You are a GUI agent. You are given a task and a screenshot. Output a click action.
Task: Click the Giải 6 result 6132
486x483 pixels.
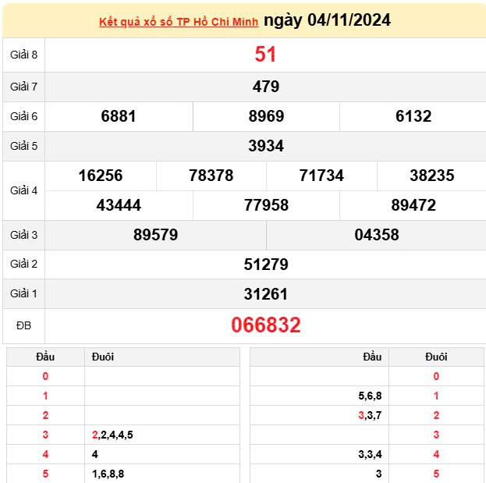pos(413,116)
